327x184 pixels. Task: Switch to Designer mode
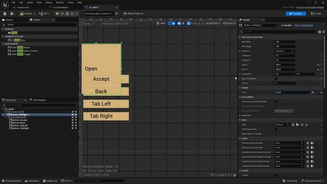(x=296, y=14)
